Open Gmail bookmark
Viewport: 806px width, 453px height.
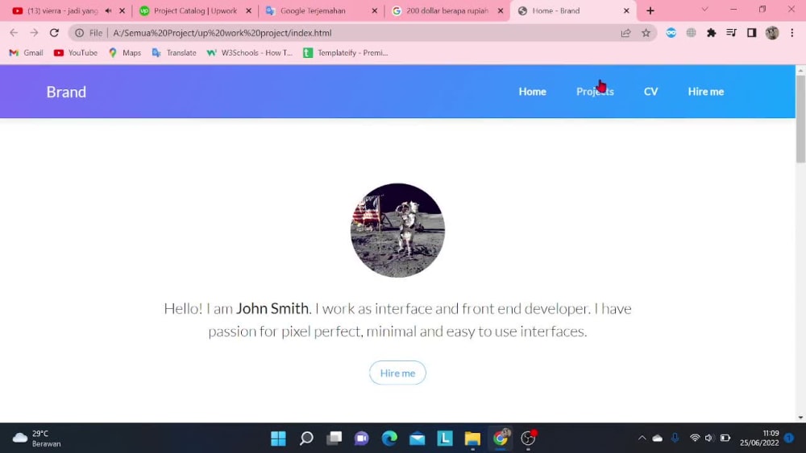coord(27,53)
